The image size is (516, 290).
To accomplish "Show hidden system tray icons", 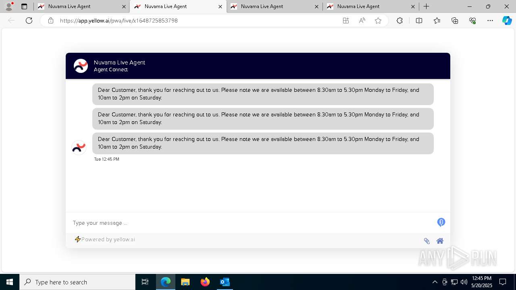I will click(x=435, y=282).
